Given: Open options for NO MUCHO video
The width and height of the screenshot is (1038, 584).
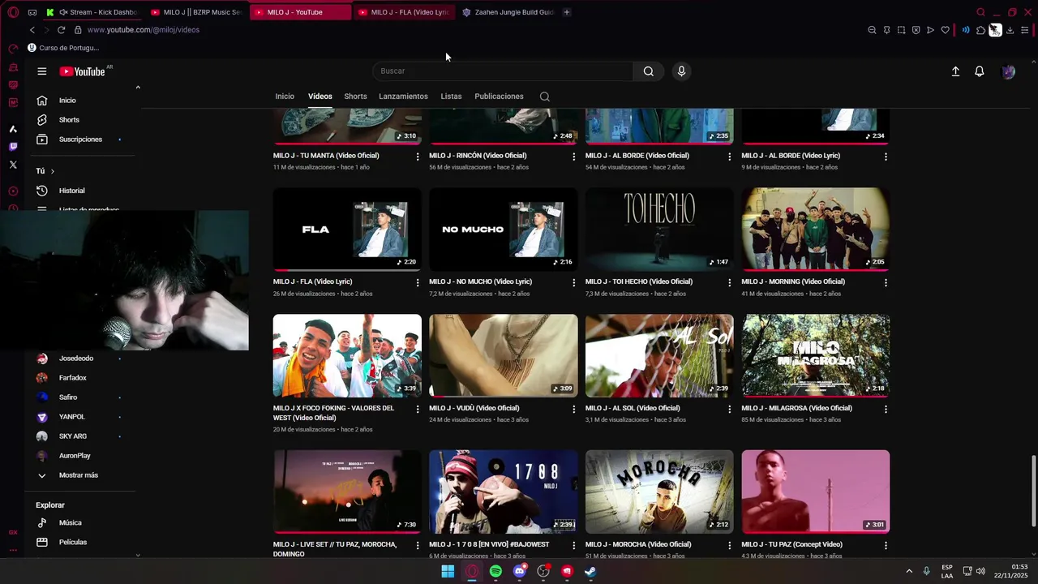Looking at the screenshot, I should point(573,283).
